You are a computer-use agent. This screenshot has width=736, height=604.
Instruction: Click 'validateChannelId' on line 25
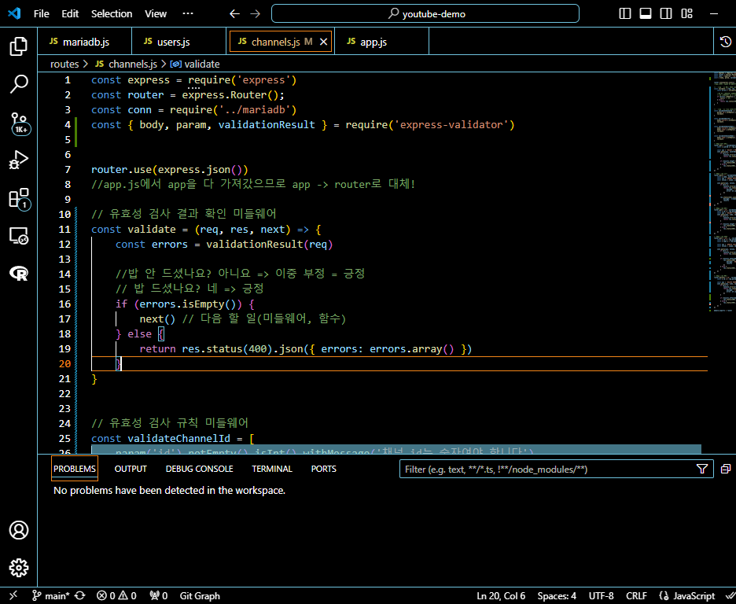click(178, 438)
